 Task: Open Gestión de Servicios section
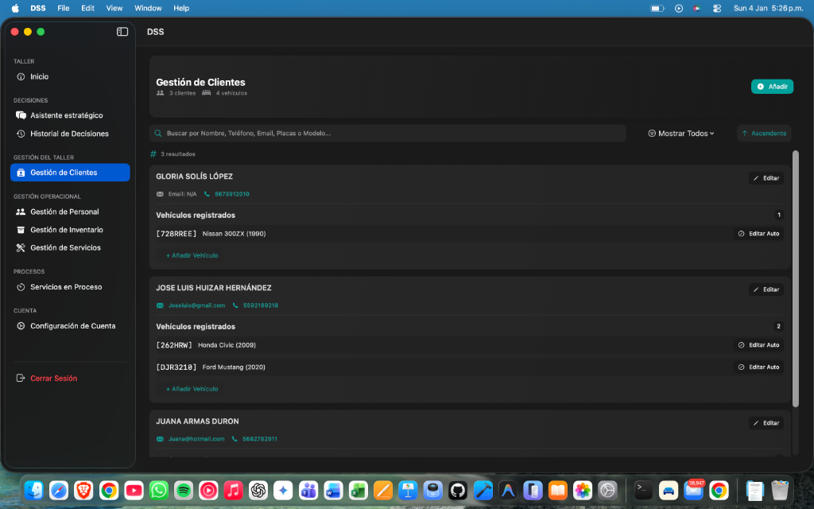[x=65, y=247]
